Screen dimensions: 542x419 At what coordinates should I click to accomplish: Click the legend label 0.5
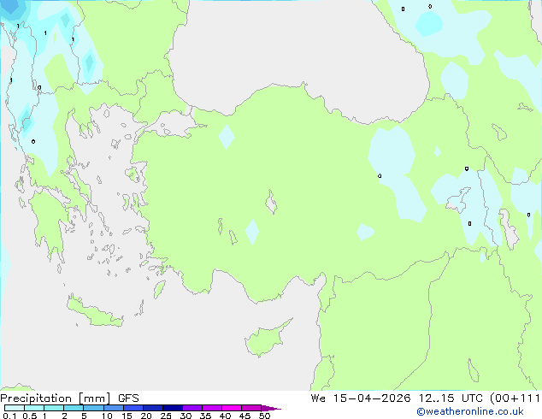[29, 416]
